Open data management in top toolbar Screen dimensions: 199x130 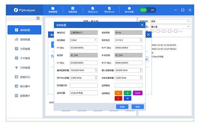(x=53, y=10)
